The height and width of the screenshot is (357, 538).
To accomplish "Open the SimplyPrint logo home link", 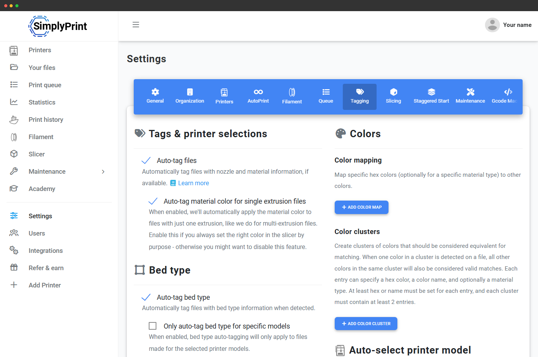I will coord(58,26).
